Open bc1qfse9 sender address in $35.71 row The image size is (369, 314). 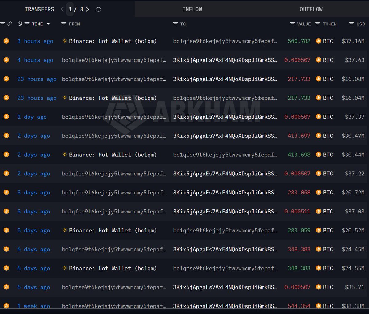tap(114, 287)
